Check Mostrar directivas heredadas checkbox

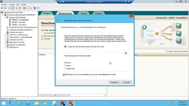tap(167, 51)
